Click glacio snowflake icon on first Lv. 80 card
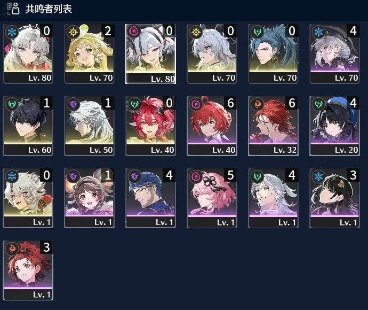The width and height of the screenshot is (368, 310). 12,32
